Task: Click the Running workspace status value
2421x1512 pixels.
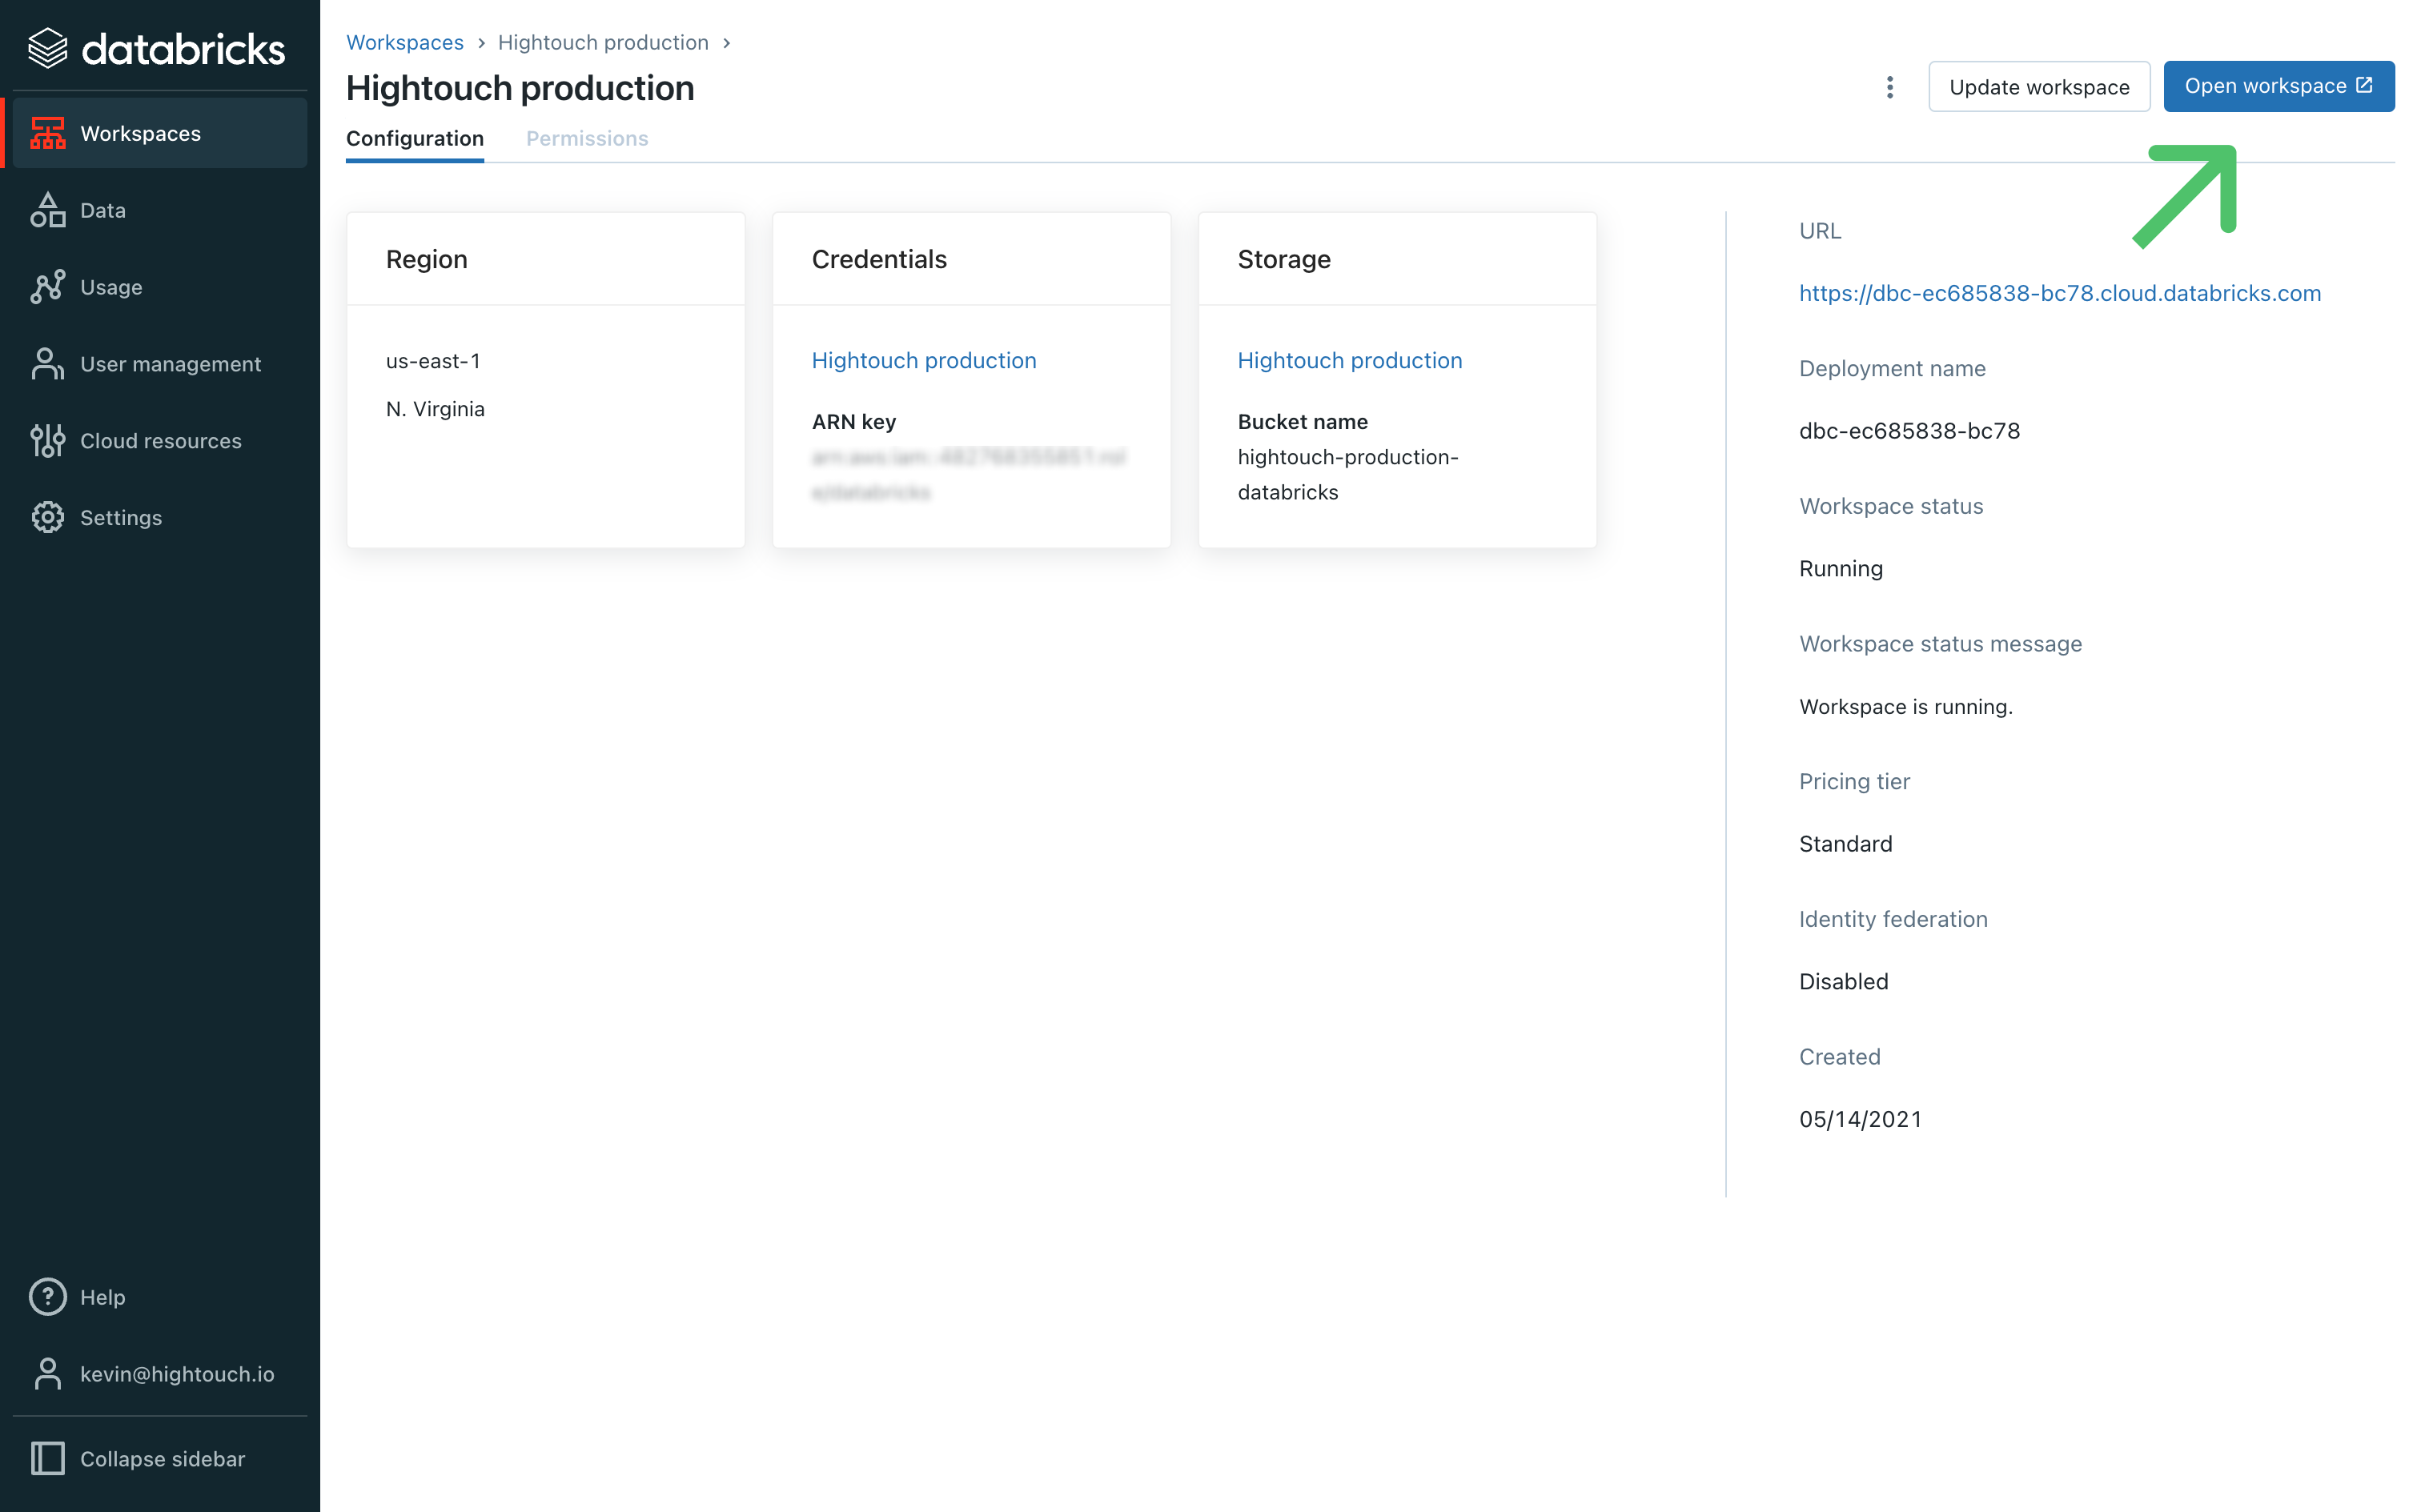Action: (1841, 569)
